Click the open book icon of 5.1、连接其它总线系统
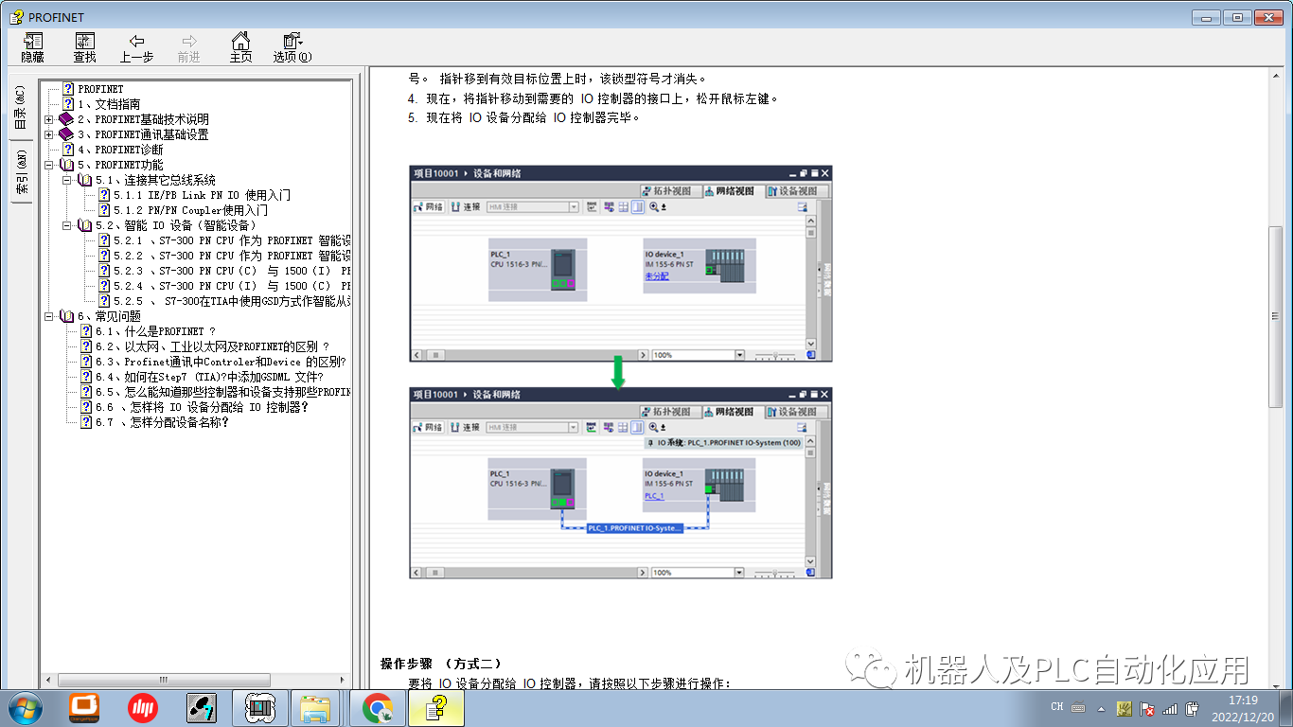 [84, 180]
